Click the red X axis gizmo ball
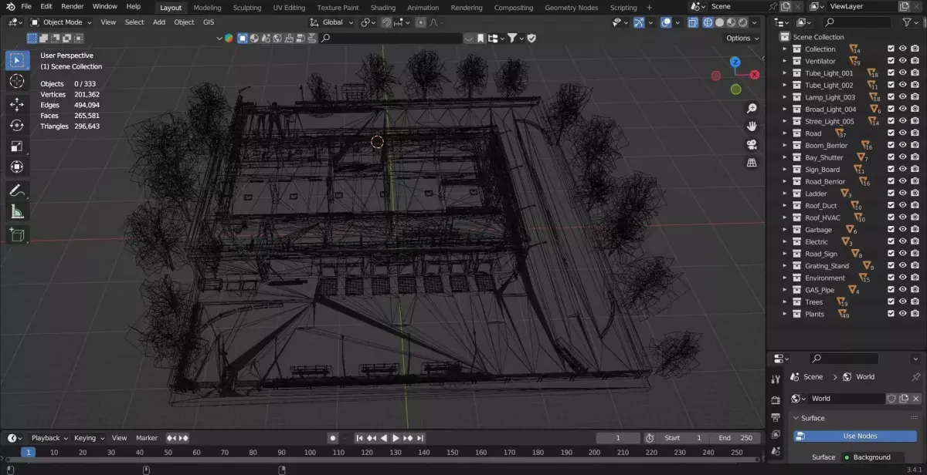Screen dimensions: 927x475 coord(755,75)
